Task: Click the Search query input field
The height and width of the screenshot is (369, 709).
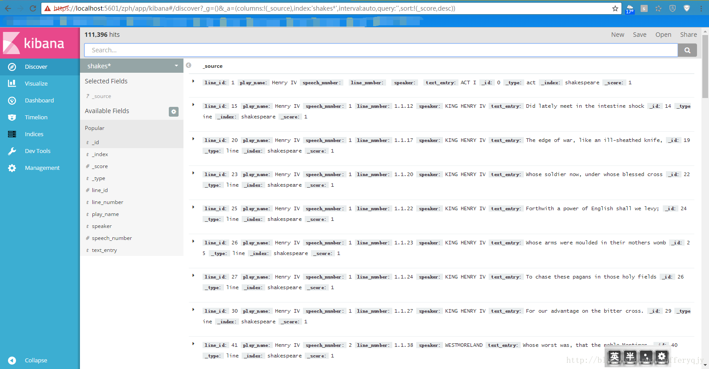Action: point(381,50)
